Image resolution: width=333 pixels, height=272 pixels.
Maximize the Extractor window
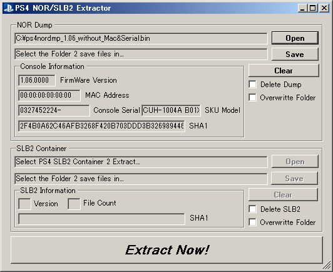[312, 8]
